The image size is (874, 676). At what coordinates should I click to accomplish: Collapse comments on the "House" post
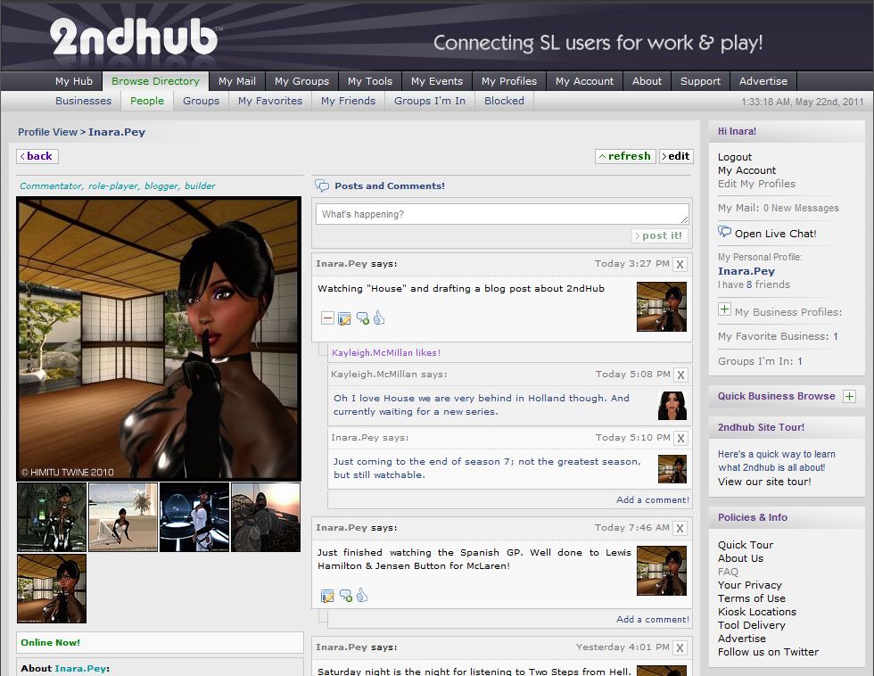[327, 318]
